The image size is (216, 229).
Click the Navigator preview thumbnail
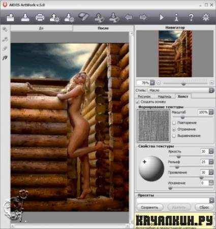pyautogui.click(x=175, y=53)
